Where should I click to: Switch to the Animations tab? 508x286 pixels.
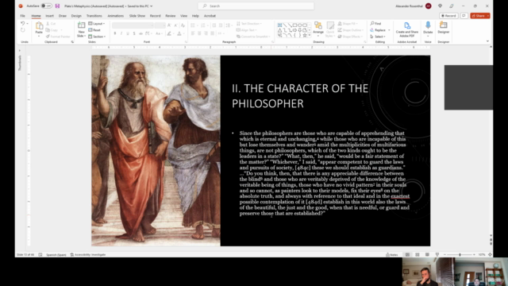click(x=115, y=16)
